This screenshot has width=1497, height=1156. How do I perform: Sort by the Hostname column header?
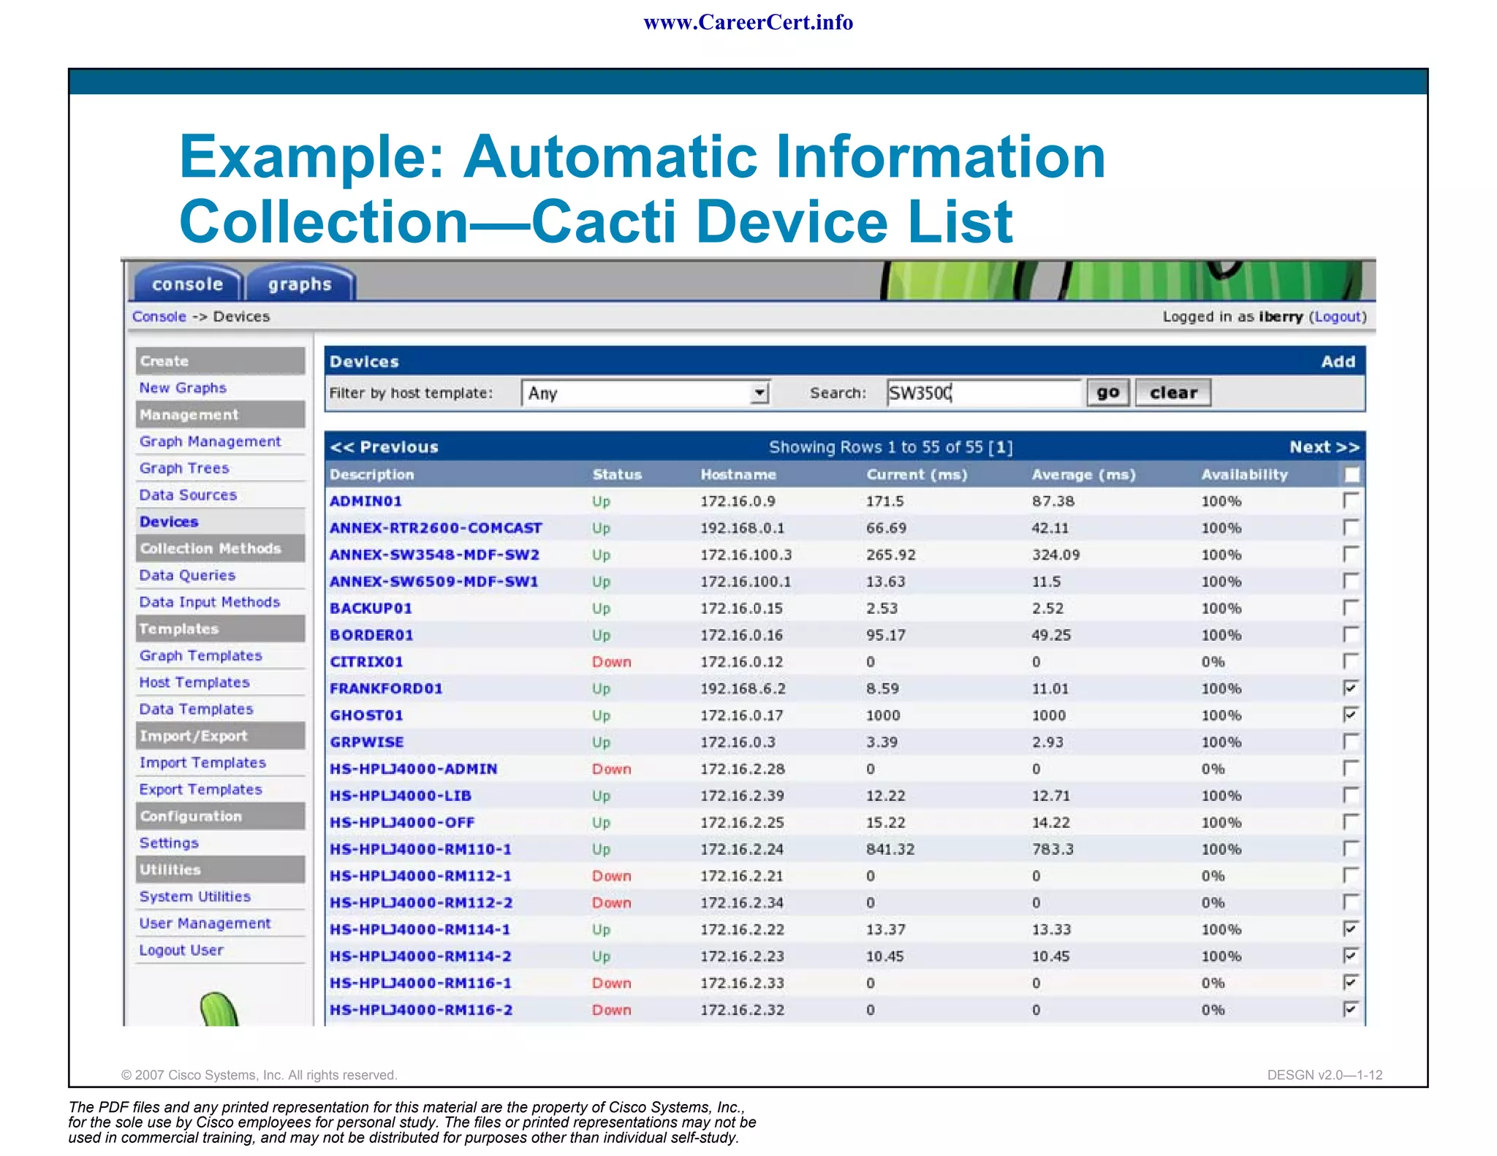click(x=738, y=474)
